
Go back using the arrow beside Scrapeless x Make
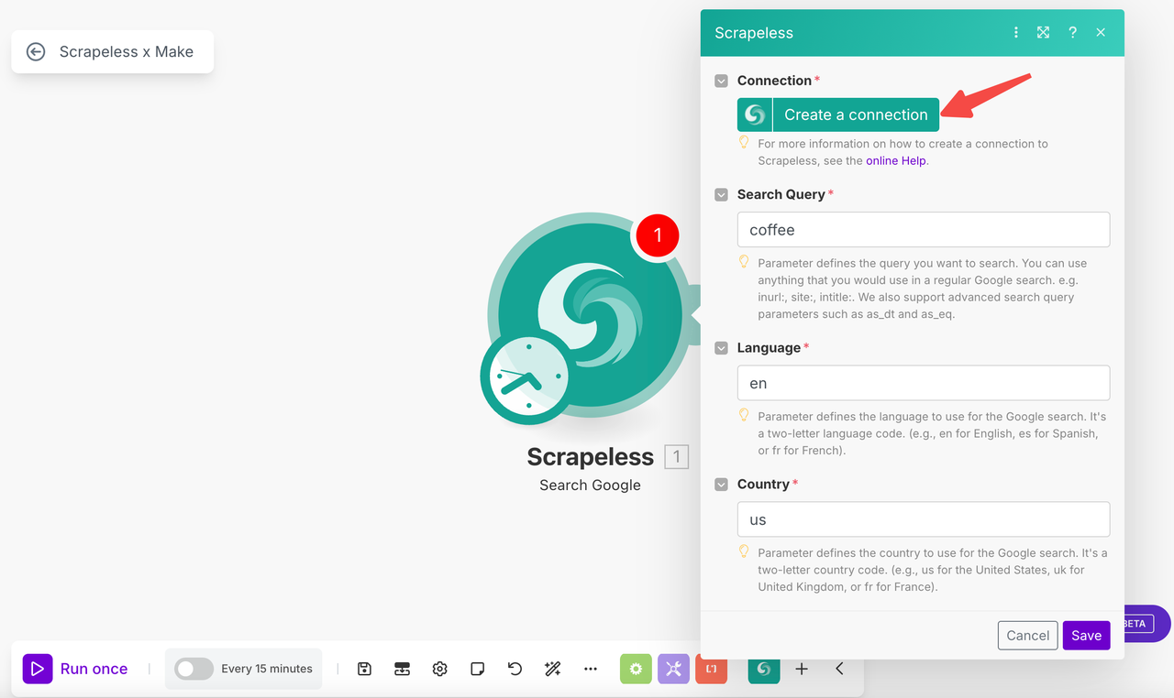pyautogui.click(x=36, y=52)
